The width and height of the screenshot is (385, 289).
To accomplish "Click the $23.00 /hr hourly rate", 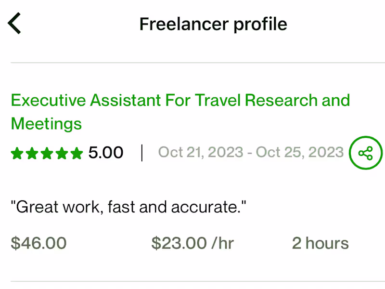I will pos(192,243).
